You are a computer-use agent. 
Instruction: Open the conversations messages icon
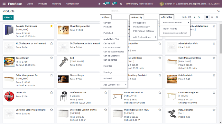coord(105,4)
